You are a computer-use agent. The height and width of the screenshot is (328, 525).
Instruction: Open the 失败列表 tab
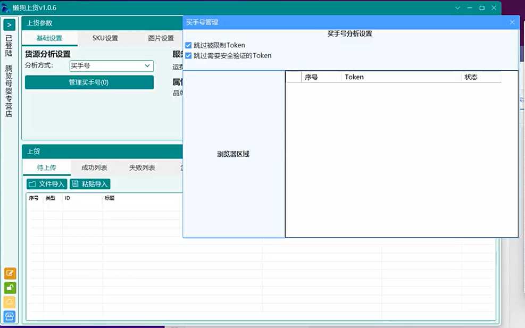pyautogui.click(x=143, y=167)
